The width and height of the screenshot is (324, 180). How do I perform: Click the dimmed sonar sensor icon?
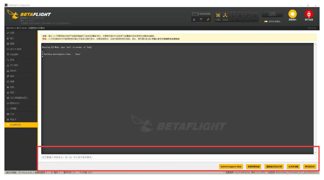tap(255, 16)
